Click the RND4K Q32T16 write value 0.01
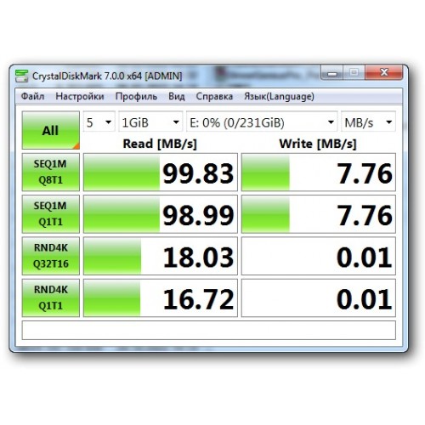Image resolution: width=425 pixels, height=425 pixels. click(x=365, y=257)
